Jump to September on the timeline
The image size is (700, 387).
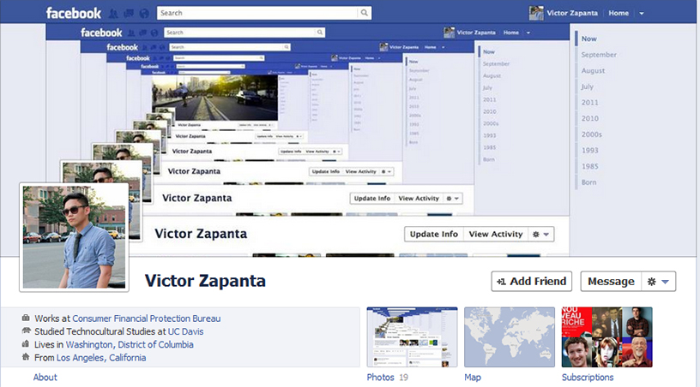pos(599,55)
